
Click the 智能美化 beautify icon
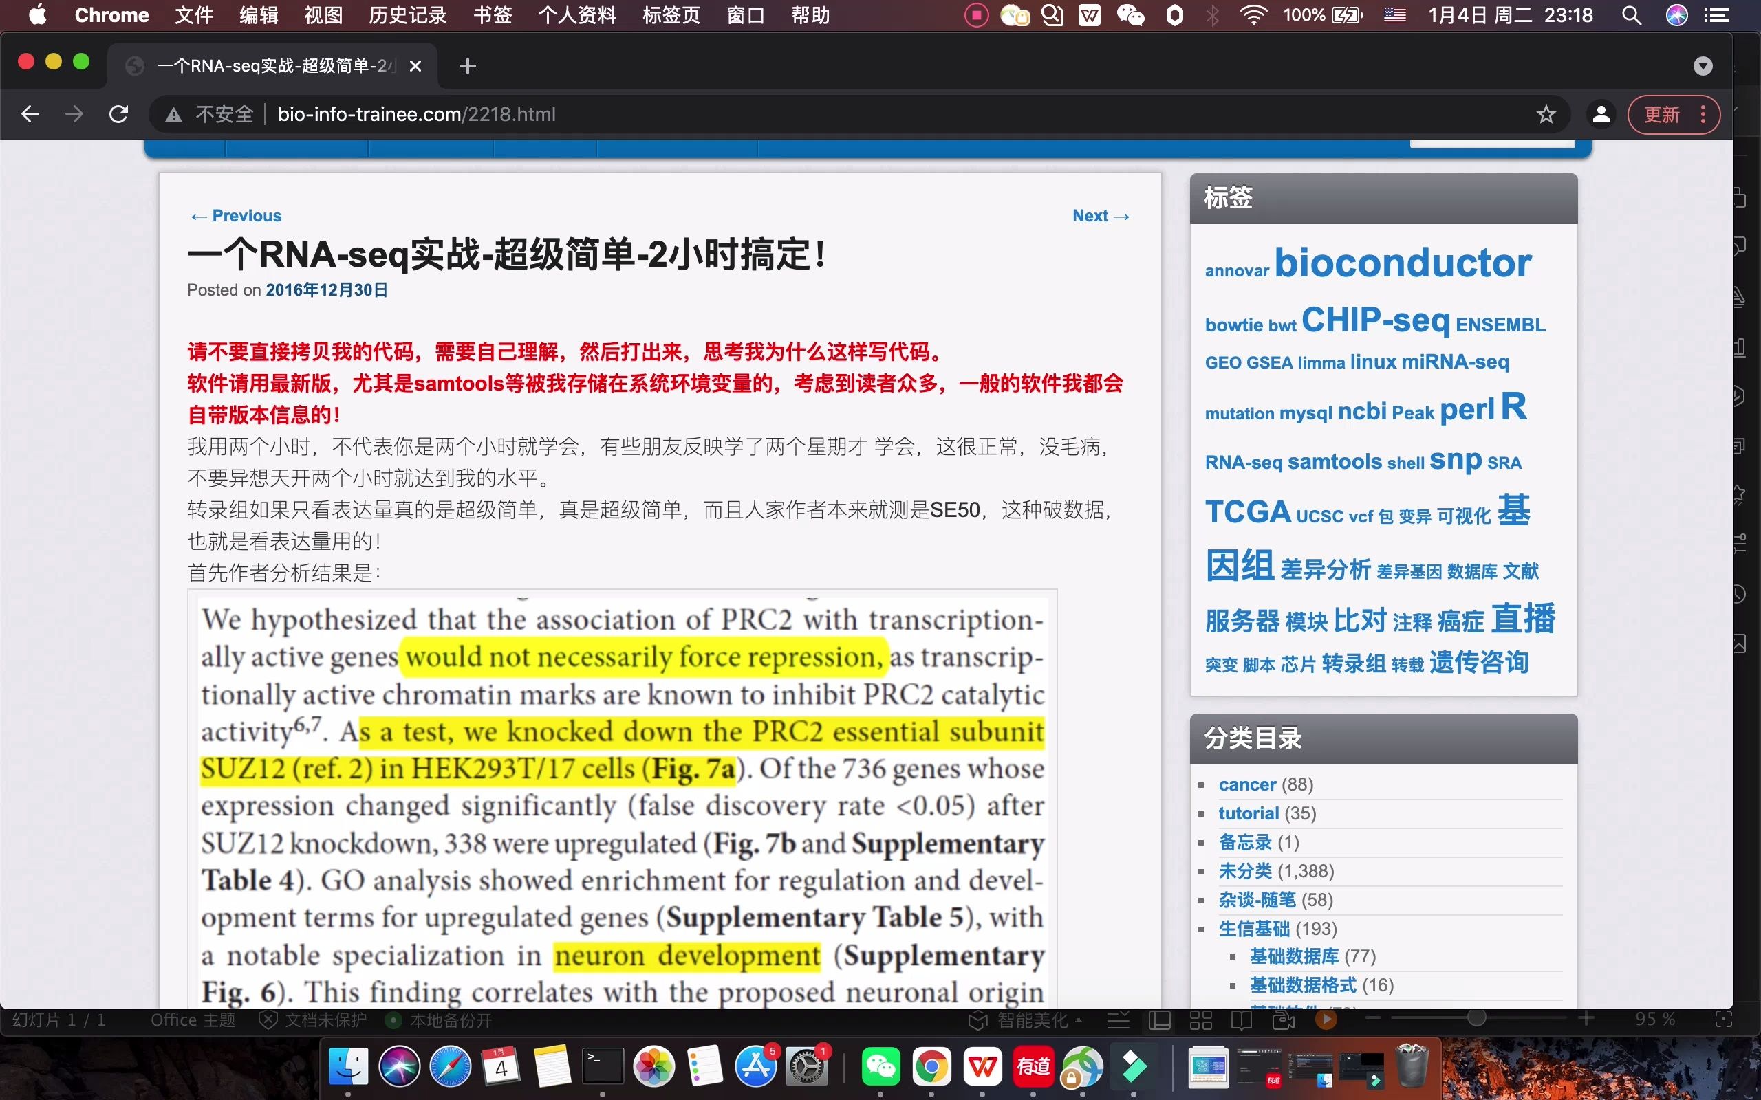pos(978,1020)
